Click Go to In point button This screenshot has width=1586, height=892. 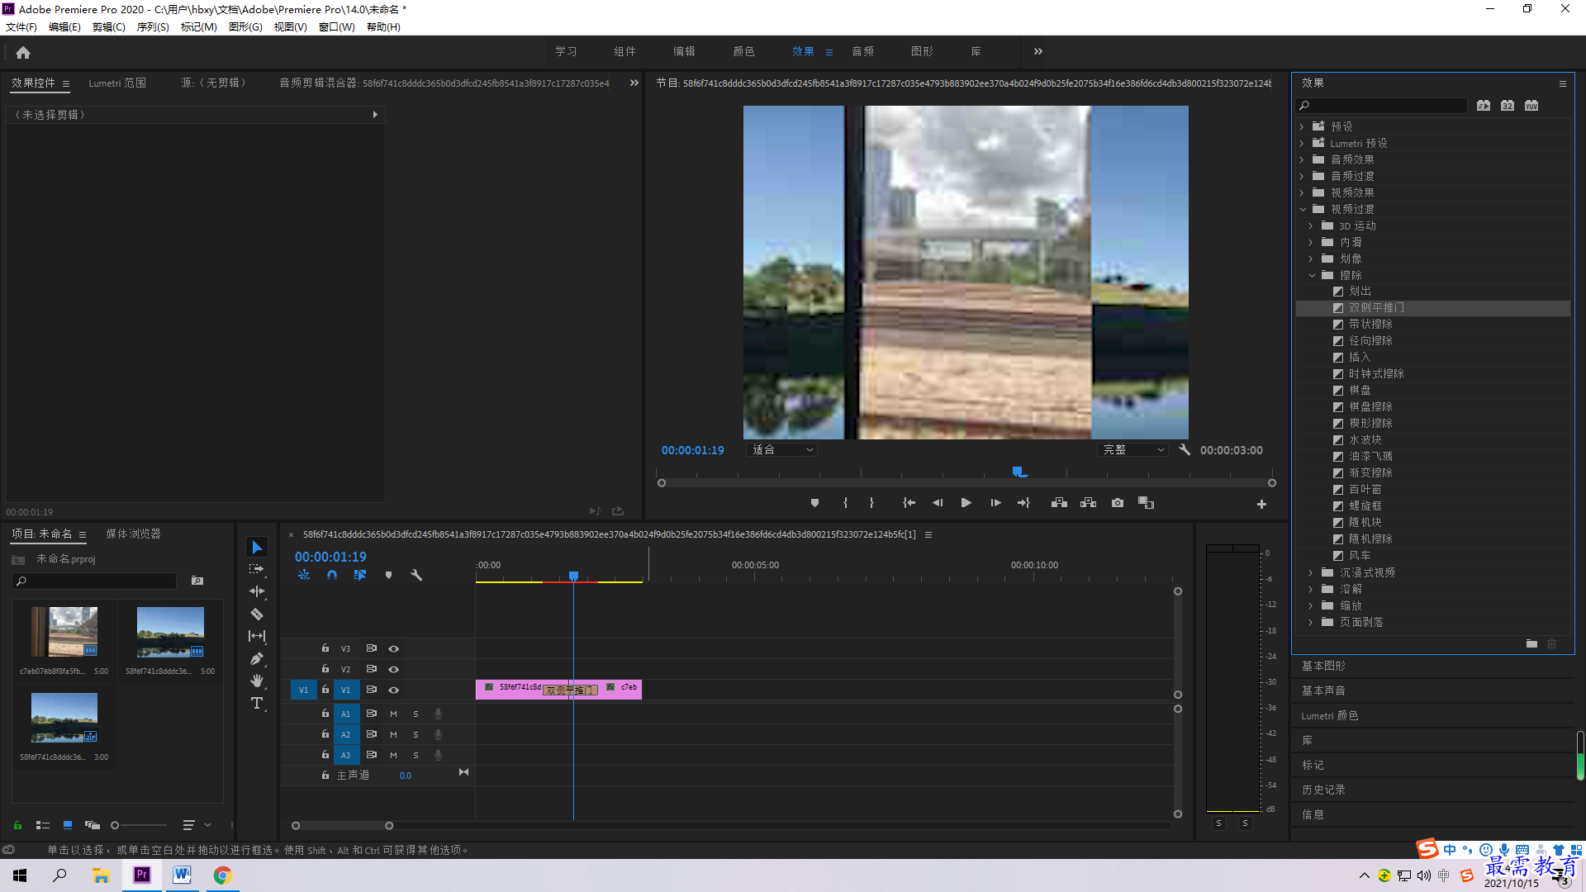tap(909, 503)
